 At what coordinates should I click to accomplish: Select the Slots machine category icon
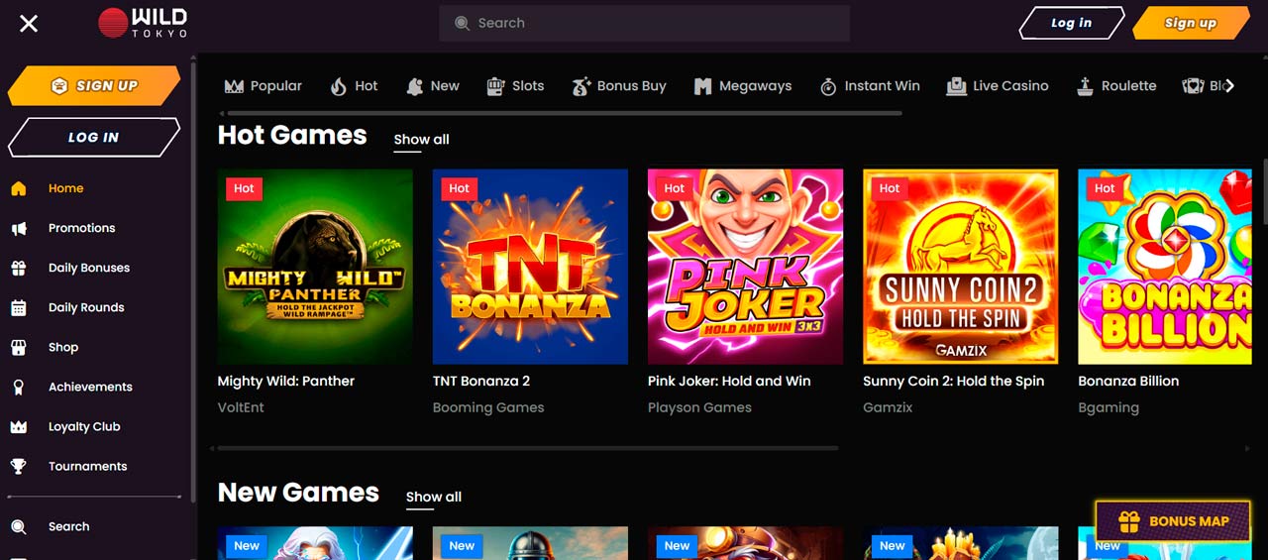(495, 86)
